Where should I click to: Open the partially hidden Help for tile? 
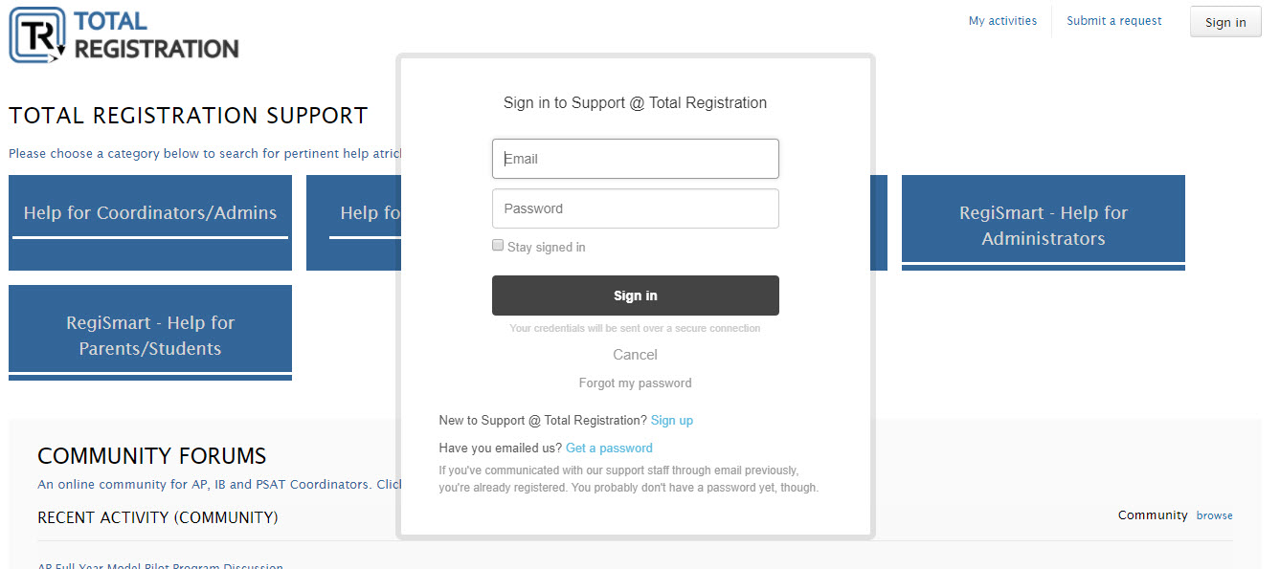pos(352,223)
